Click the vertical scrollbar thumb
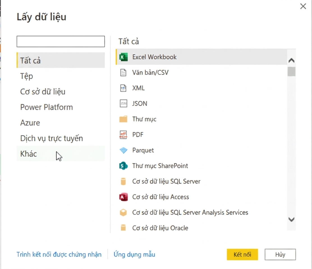312x269 pixels. [x=292, y=71]
